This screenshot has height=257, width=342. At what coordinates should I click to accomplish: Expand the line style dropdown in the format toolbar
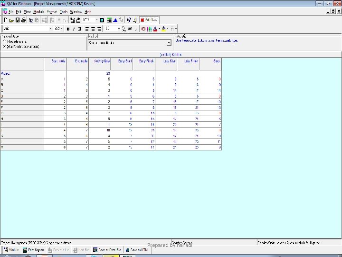(176, 29)
